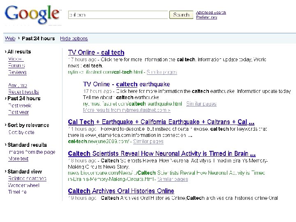The width and height of the screenshot is (296, 222).
Task: Open the Timeline view
Action: [17, 192]
